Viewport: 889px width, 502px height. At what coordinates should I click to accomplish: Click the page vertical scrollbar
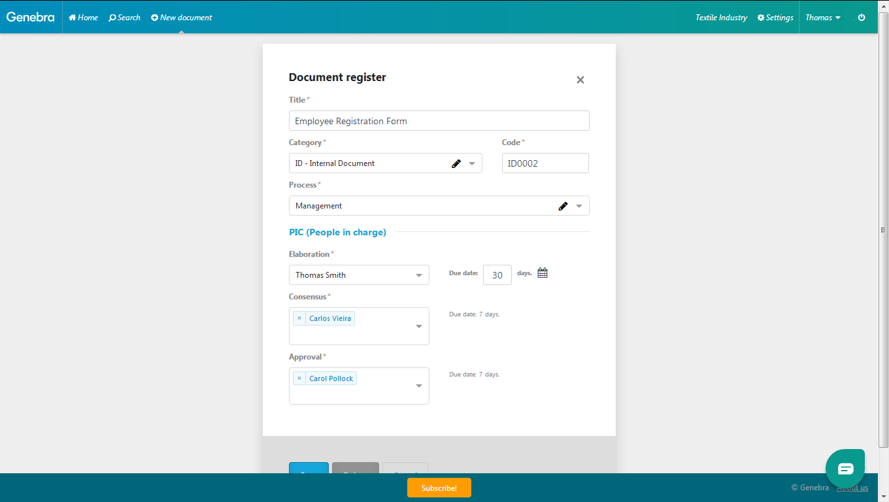click(x=884, y=229)
